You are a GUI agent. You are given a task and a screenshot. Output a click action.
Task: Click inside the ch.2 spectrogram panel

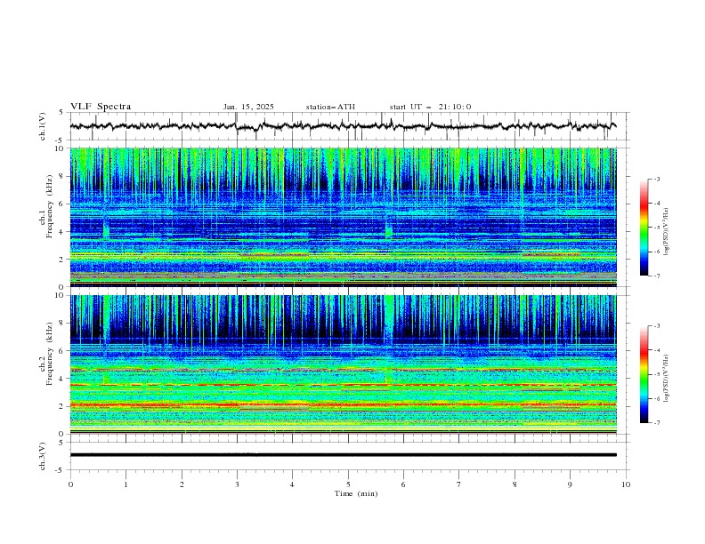(x=344, y=364)
